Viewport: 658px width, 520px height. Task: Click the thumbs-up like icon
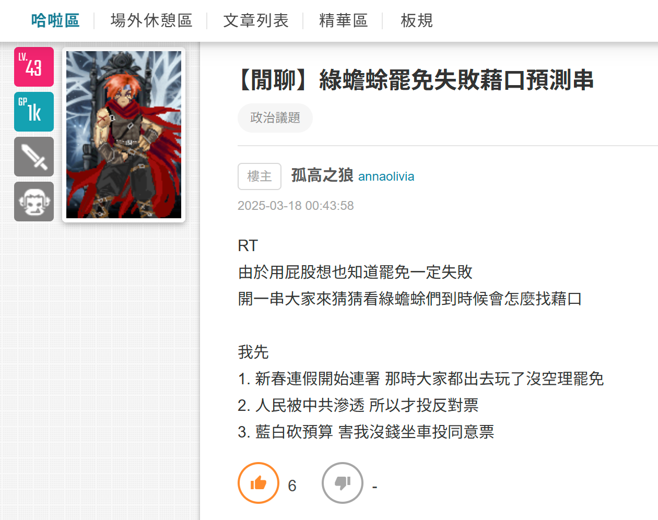point(258,483)
